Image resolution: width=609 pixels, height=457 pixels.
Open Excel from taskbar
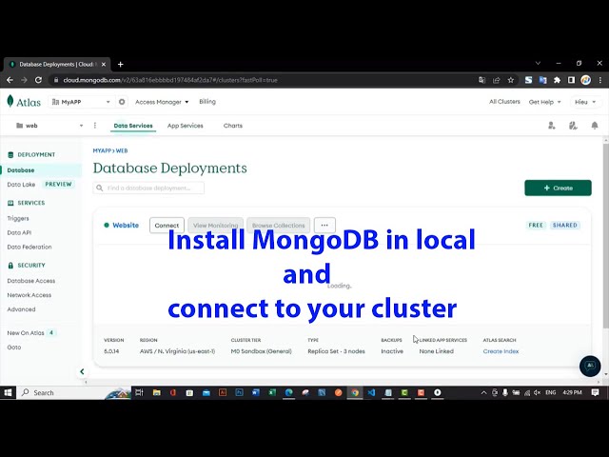(x=272, y=392)
